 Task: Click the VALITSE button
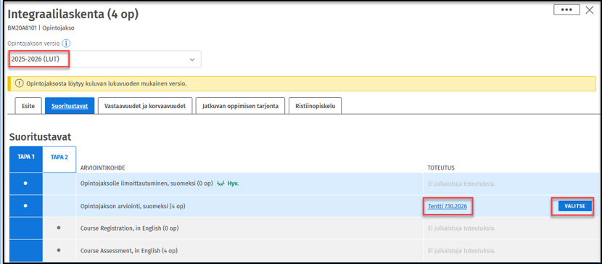pyautogui.click(x=574, y=206)
